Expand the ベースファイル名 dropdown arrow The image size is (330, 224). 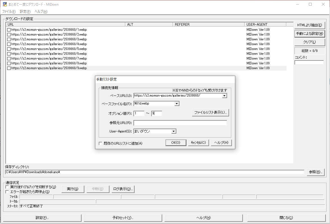[x=177, y=104]
